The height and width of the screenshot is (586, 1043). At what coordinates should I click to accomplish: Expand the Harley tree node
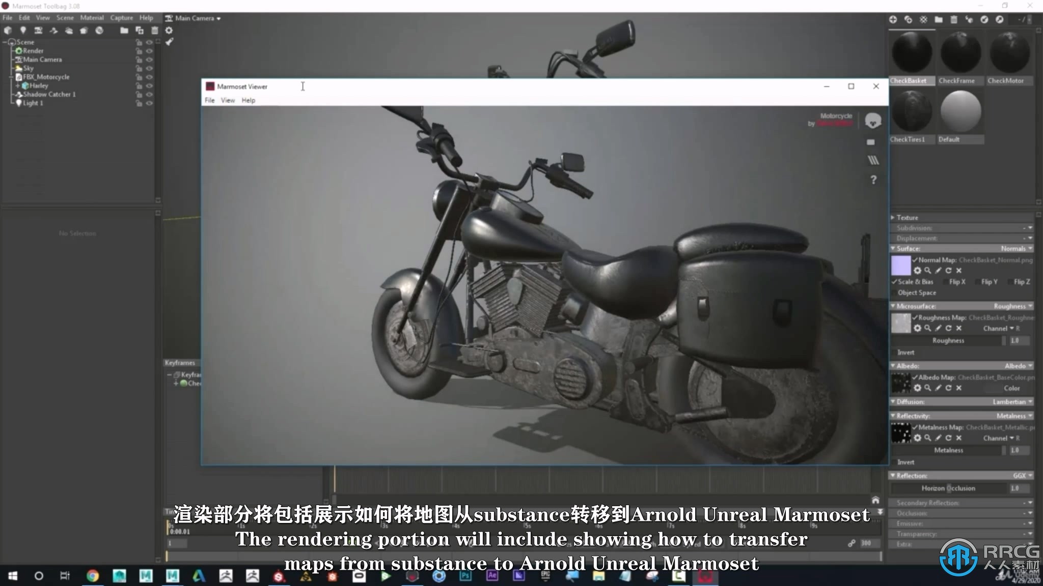18,85
